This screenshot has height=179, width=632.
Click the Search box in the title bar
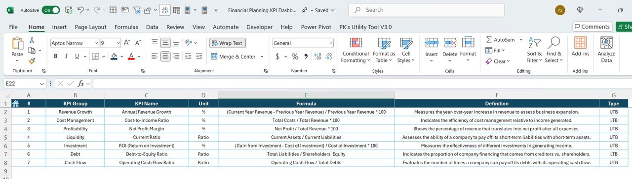pos(427,10)
